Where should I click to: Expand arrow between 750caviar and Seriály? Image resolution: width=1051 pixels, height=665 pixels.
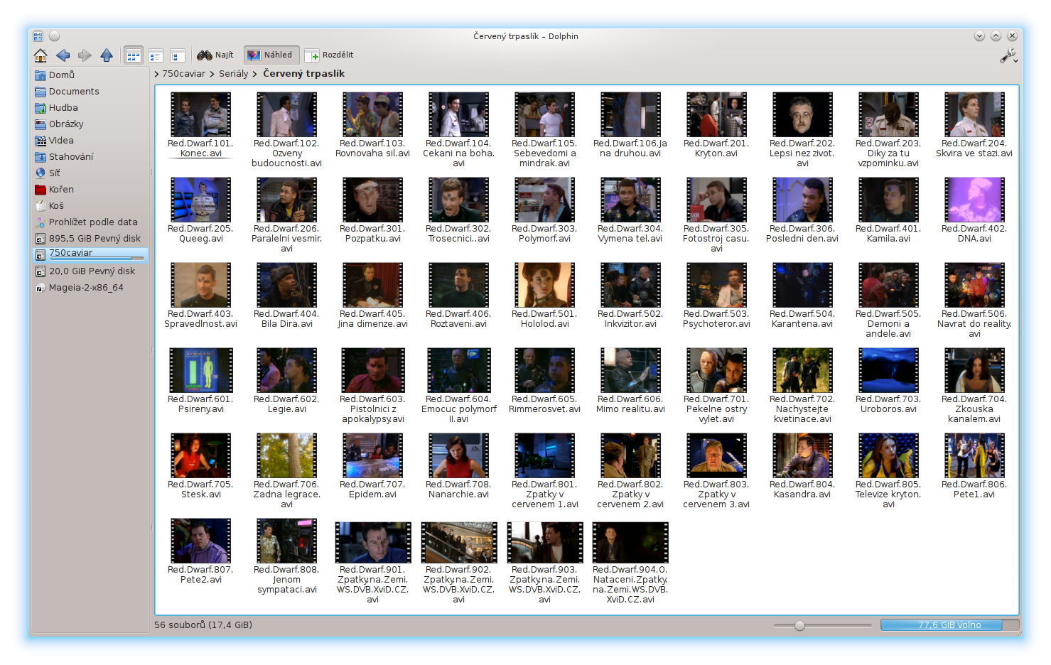(212, 74)
